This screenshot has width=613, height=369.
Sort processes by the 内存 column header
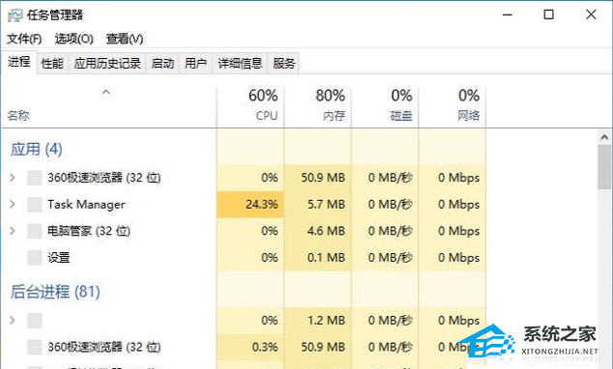[317, 106]
